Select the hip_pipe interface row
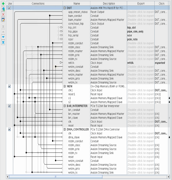The width and height of the screenshot is (172, 180). tap(73, 31)
